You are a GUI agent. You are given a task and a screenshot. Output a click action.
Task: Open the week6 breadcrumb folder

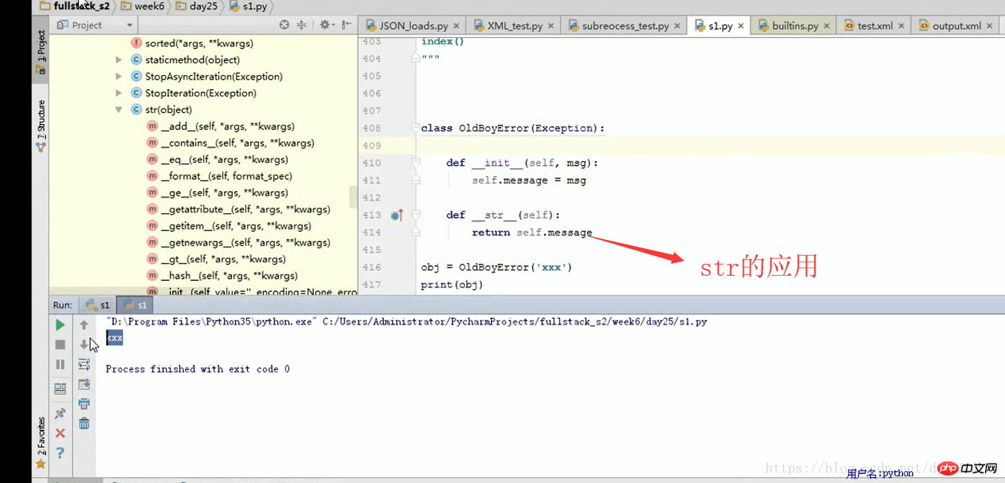click(x=142, y=6)
